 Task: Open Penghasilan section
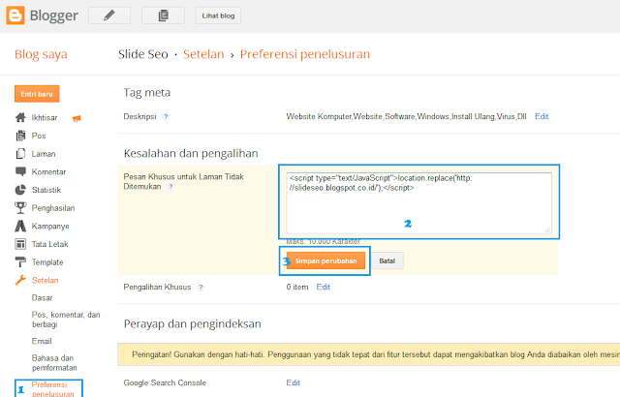point(53,208)
